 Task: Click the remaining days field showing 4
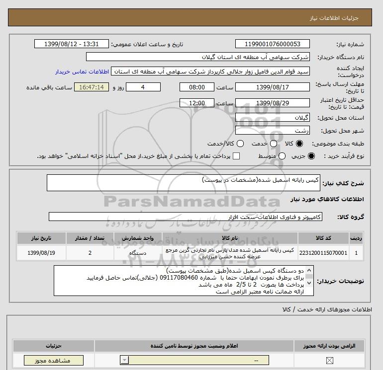pos(143,87)
